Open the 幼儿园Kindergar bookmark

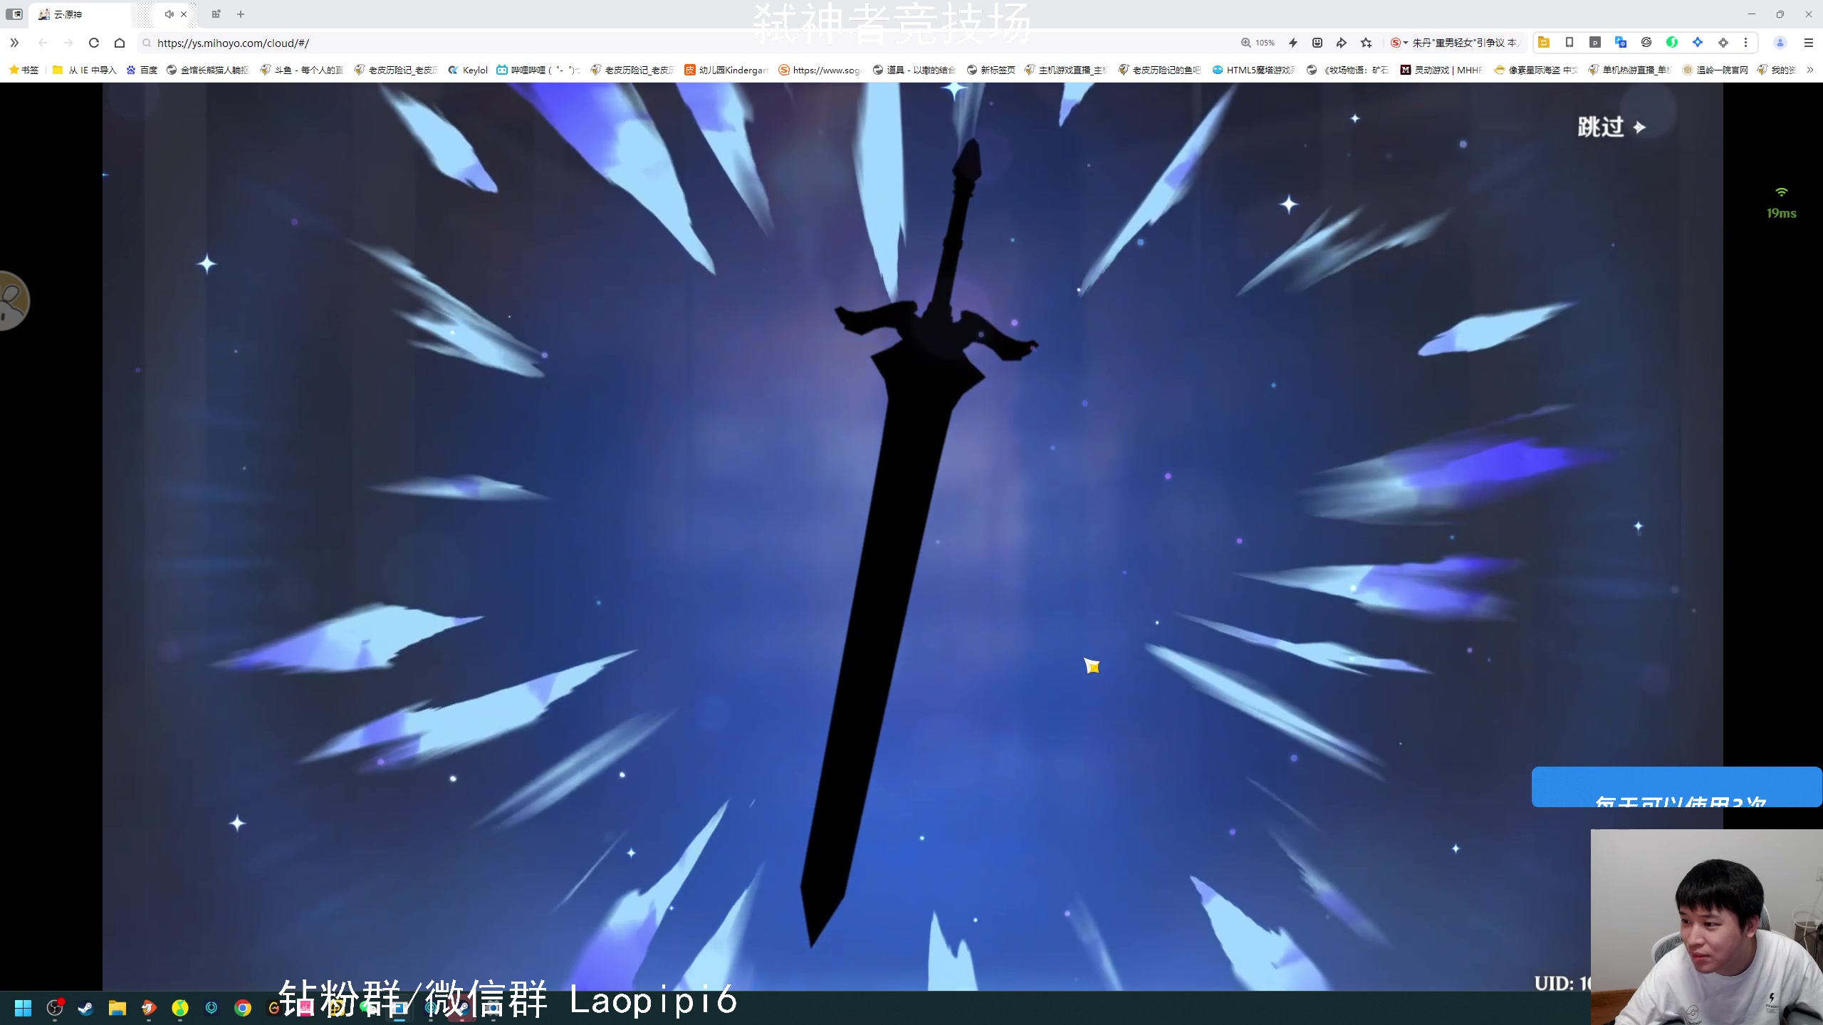(726, 70)
